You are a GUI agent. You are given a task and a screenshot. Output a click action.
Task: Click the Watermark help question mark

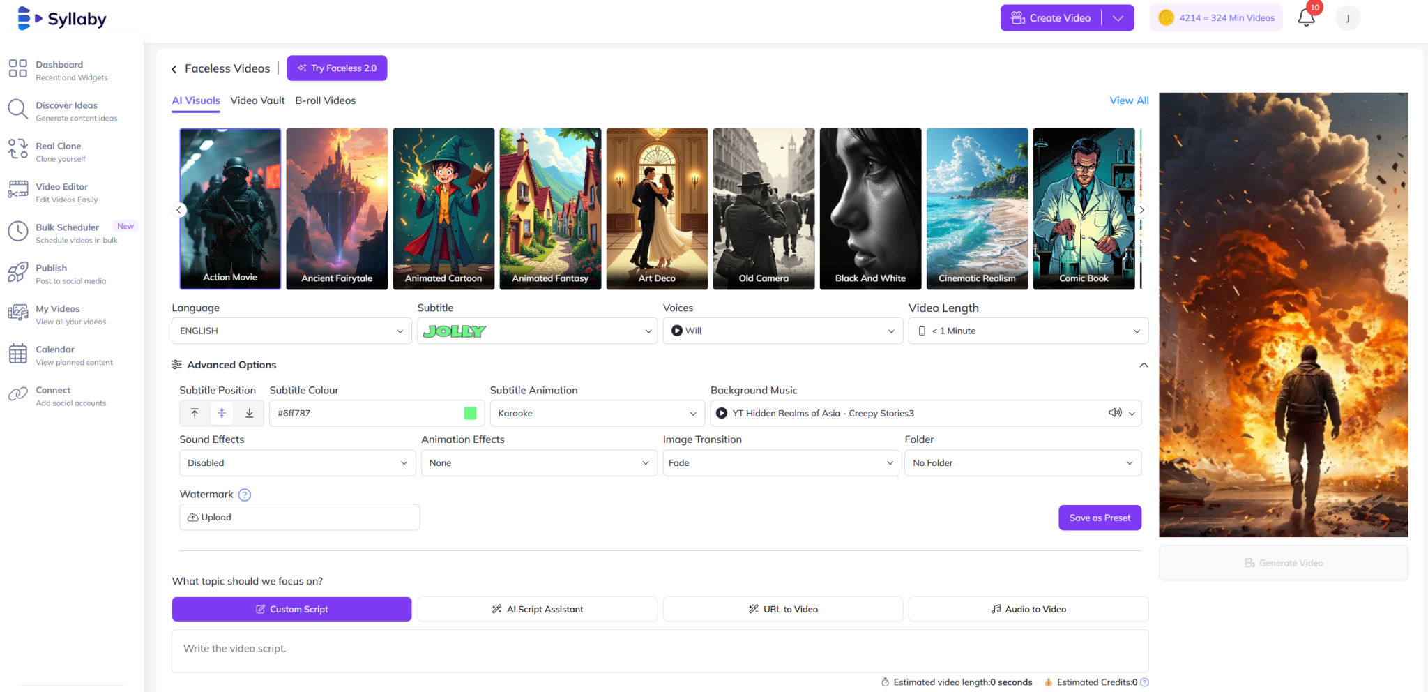[x=245, y=495]
